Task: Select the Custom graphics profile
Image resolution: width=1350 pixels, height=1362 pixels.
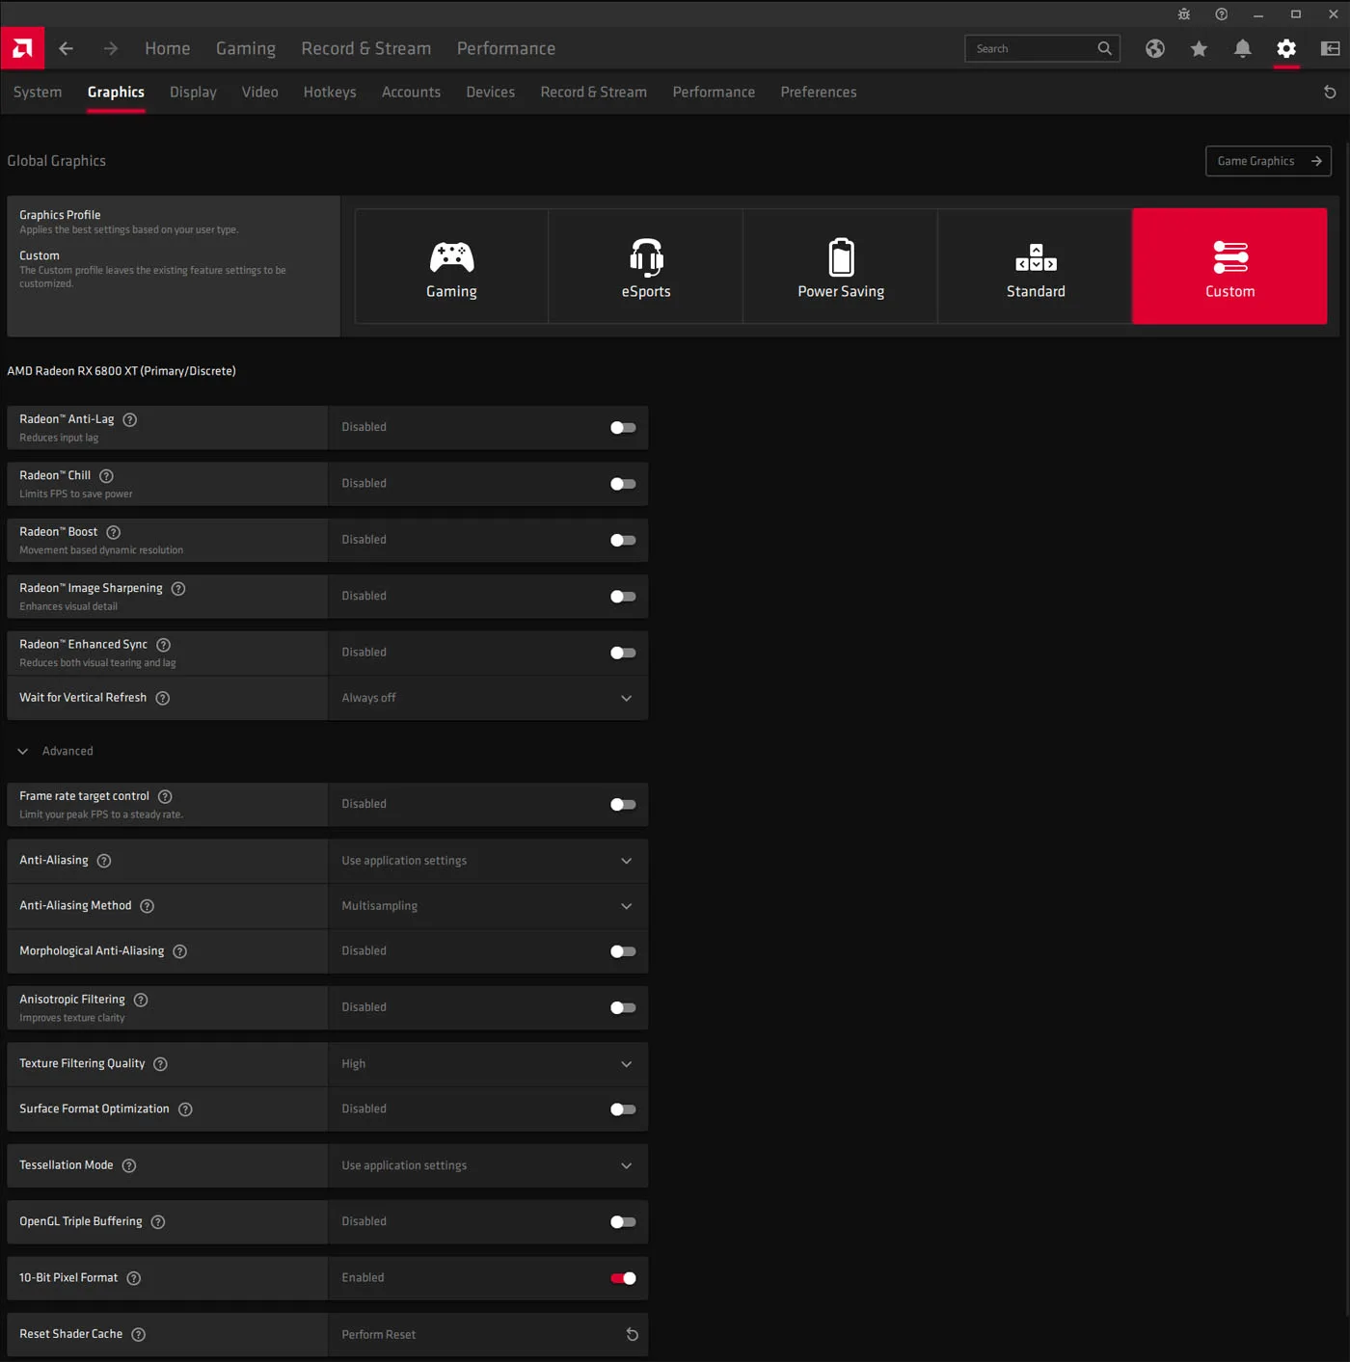Action: (1229, 266)
